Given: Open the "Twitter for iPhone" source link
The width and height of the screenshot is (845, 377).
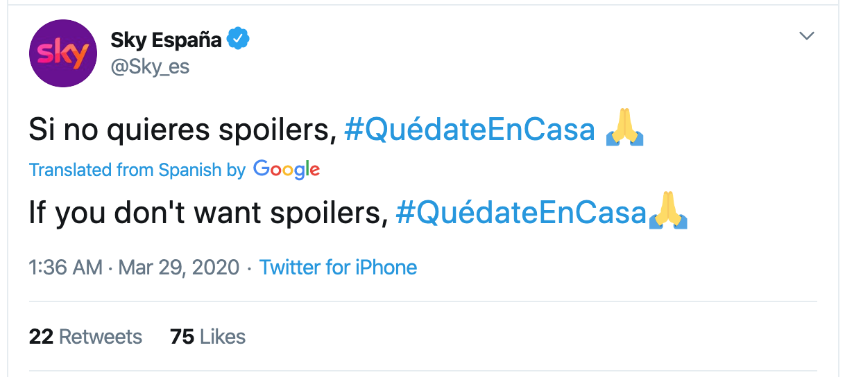Looking at the screenshot, I should pyautogui.click(x=339, y=268).
